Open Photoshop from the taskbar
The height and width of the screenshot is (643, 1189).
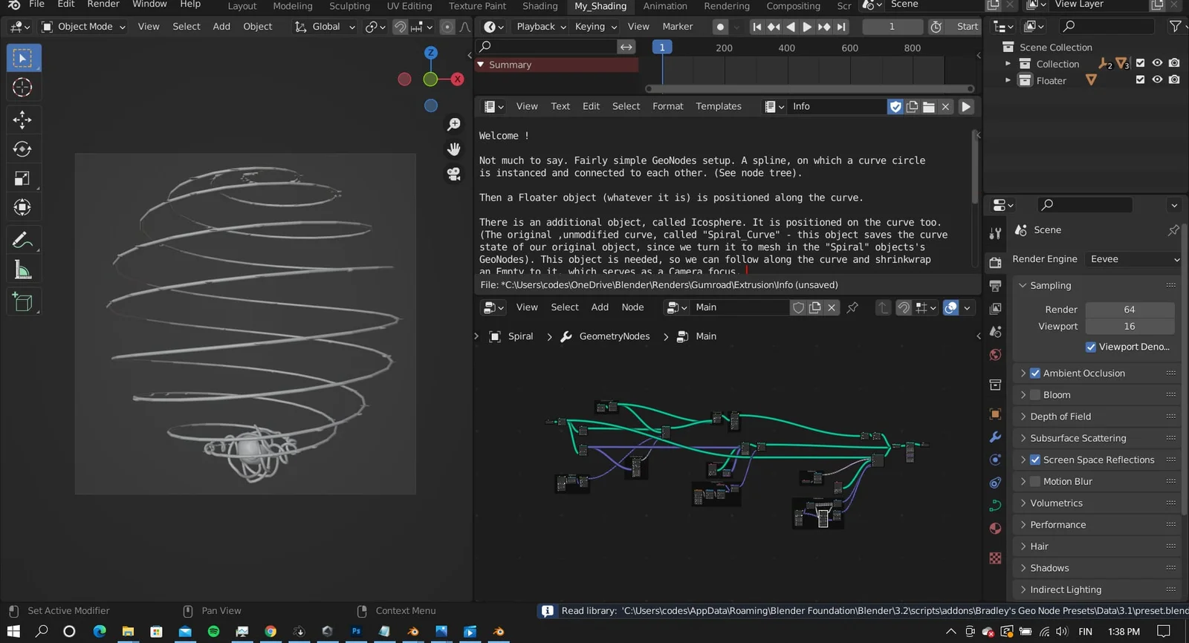tap(356, 631)
